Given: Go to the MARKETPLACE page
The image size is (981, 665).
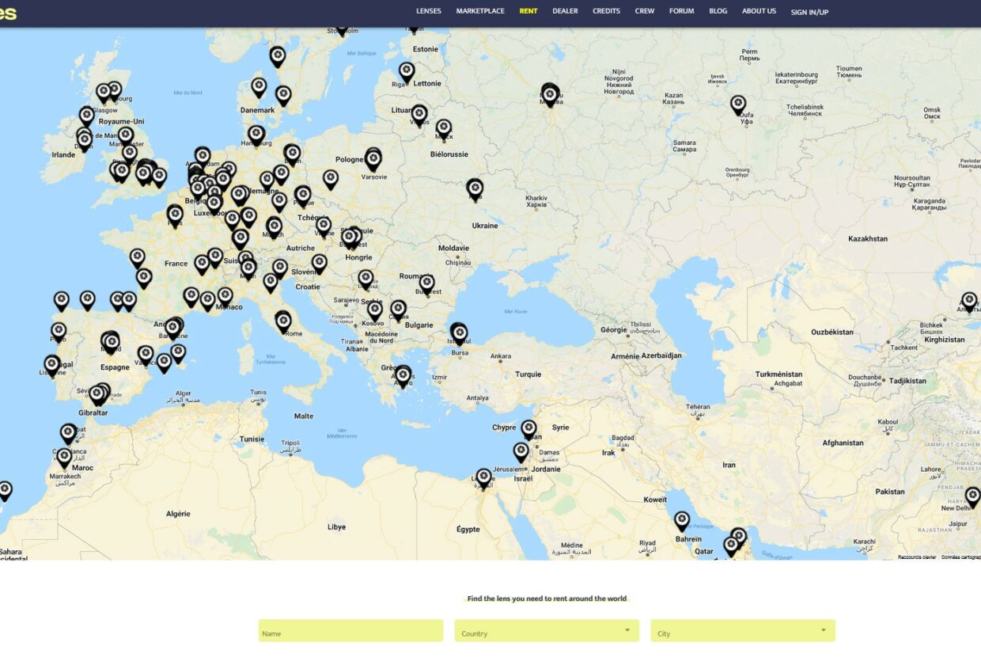Looking at the screenshot, I should coord(480,11).
